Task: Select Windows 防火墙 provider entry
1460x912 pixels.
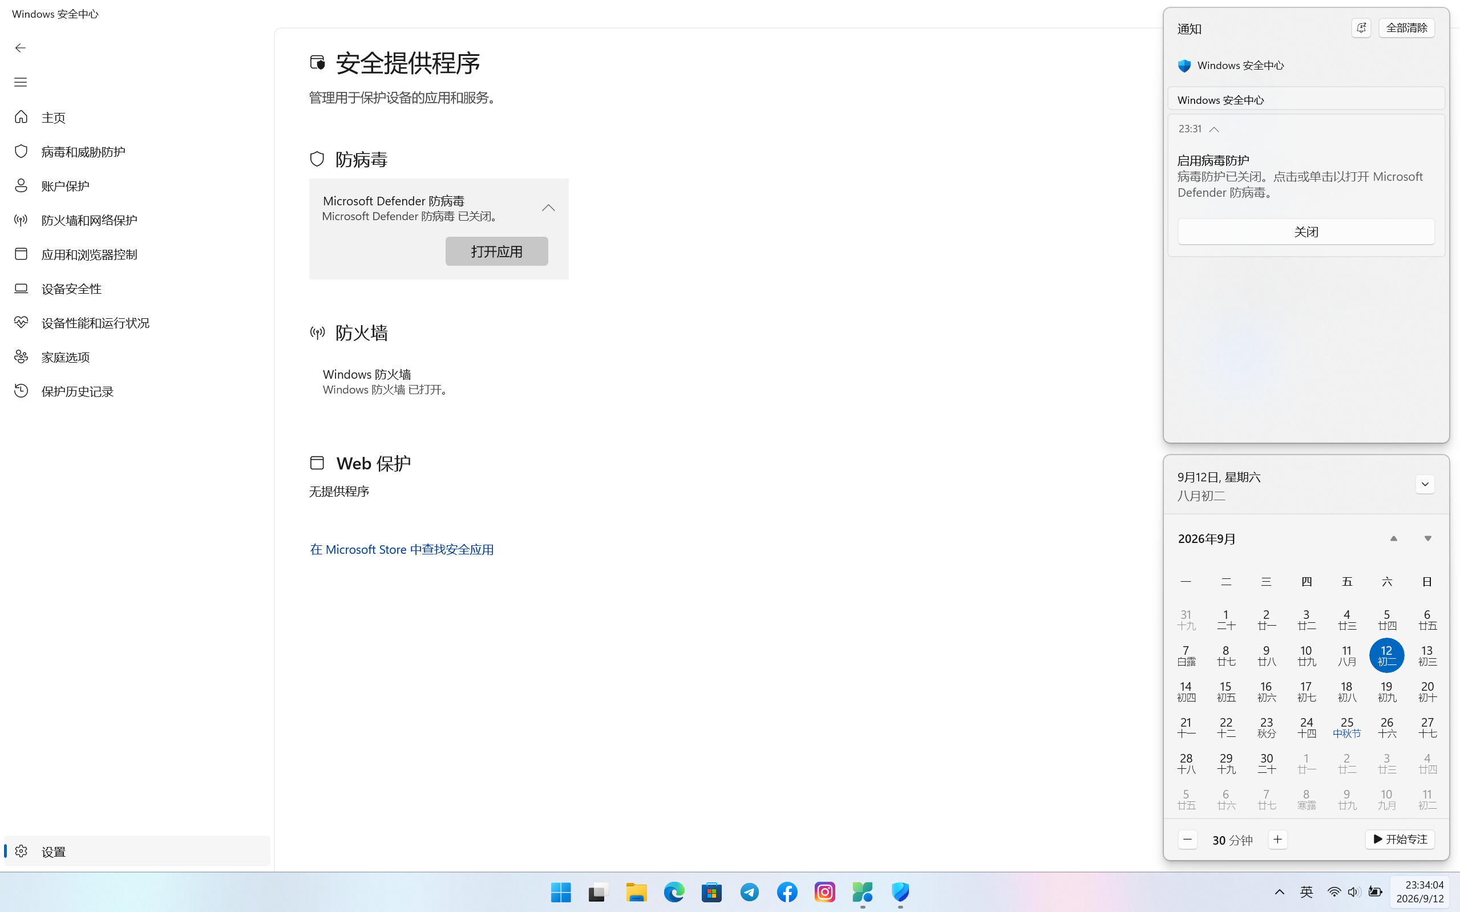Action: click(439, 382)
